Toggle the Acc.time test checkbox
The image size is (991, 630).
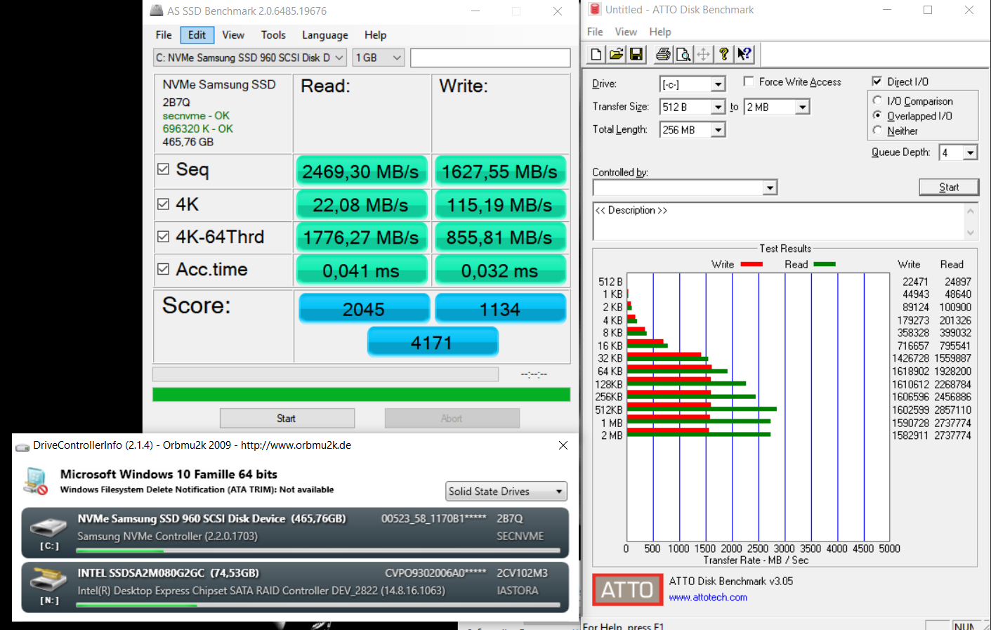[x=164, y=269]
